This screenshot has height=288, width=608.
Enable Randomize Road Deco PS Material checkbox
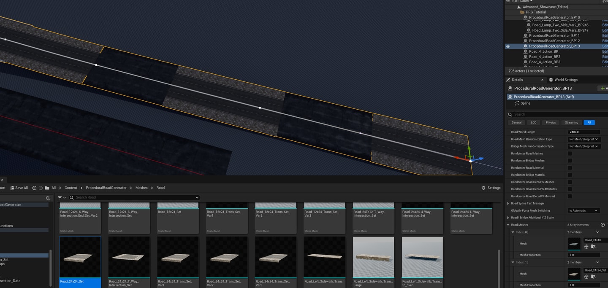tap(570, 196)
